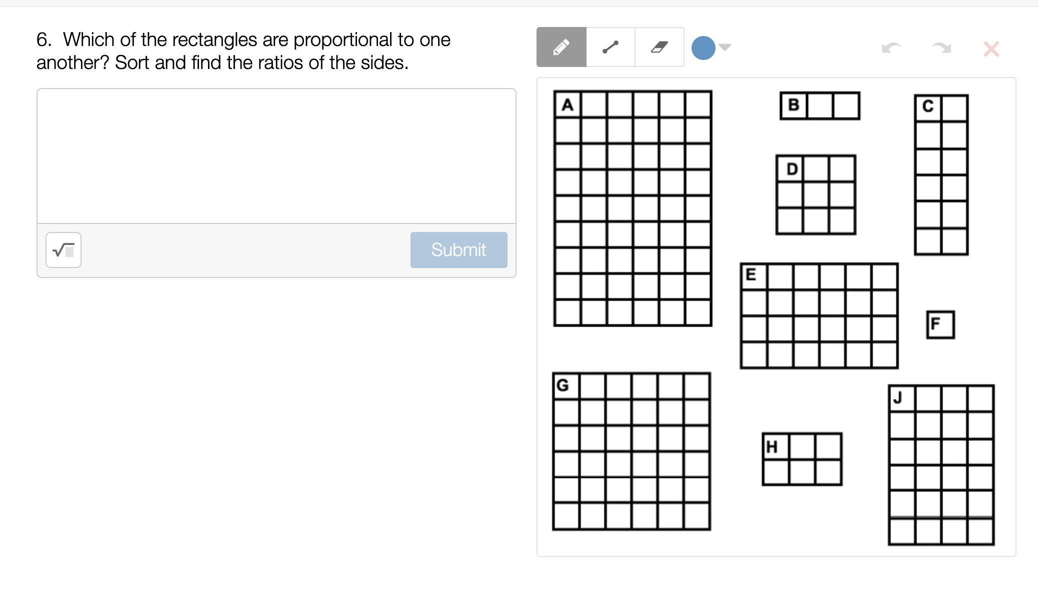The image size is (1038, 589).
Task: Click the redo arrow
Action: click(941, 48)
